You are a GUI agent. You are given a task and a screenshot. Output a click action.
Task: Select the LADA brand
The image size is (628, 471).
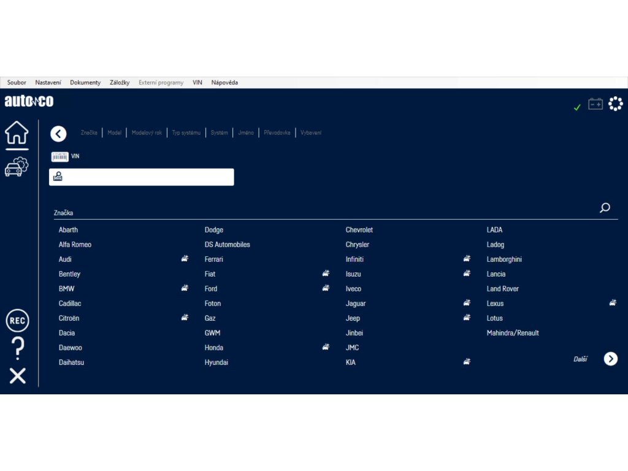coord(495,230)
